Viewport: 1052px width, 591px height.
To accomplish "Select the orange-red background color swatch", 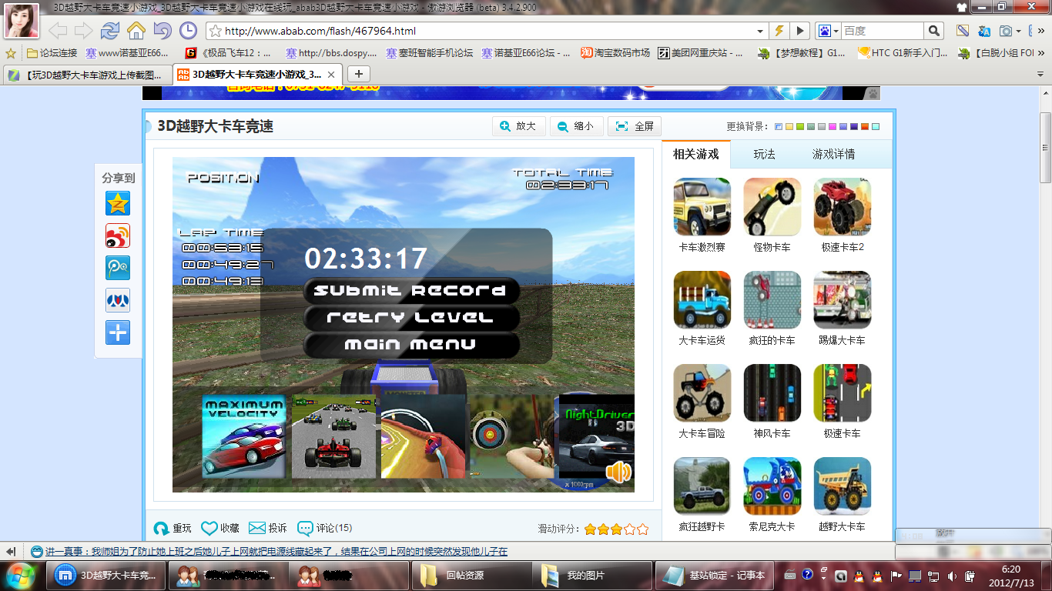I will click(x=865, y=127).
